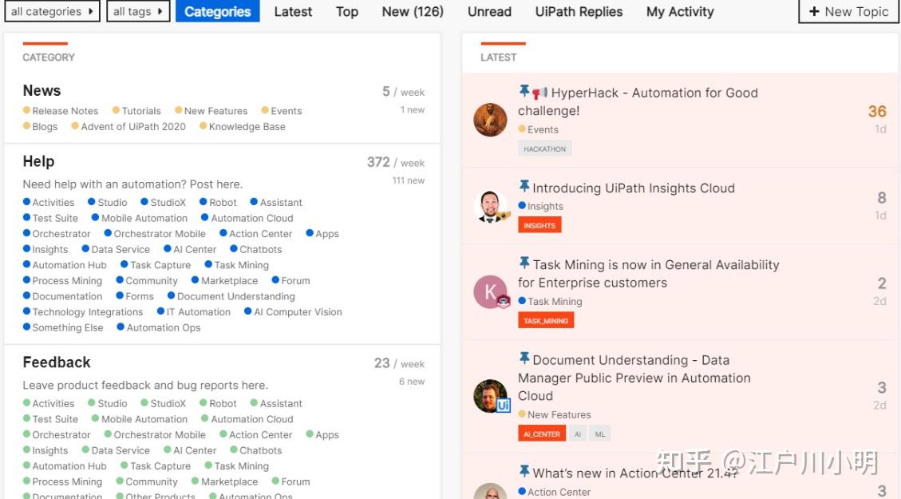Select the Unread tab
901x499 pixels.
pos(489,11)
